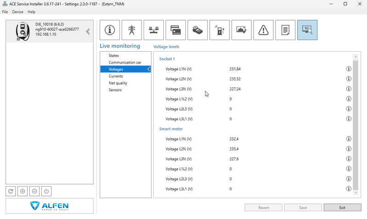Click info icon for Smart meter Voltage L3L1
367x219 pixels.
(x=349, y=189)
